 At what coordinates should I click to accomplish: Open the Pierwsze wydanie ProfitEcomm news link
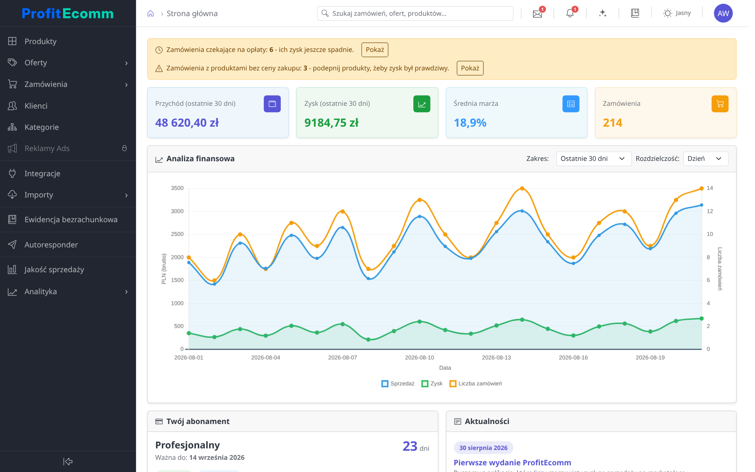(x=512, y=463)
